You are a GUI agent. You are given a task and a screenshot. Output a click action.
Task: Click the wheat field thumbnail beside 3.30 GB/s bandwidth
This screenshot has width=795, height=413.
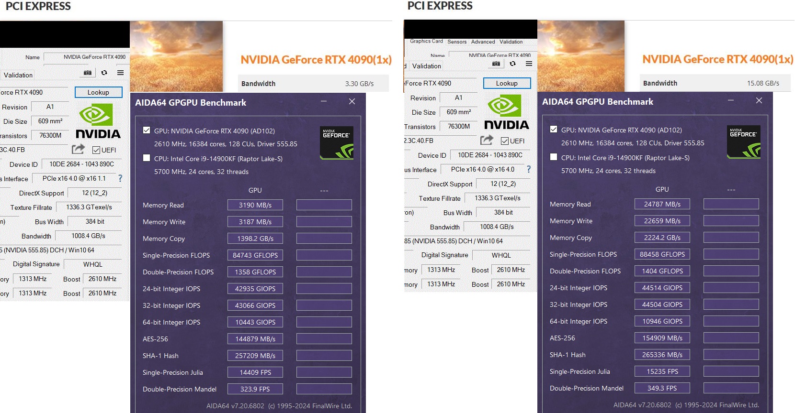coord(176,56)
